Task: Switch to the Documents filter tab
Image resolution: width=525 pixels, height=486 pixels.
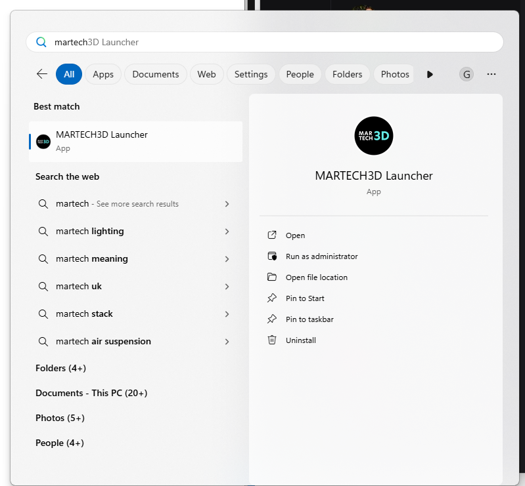Action: pyautogui.click(x=156, y=74)
